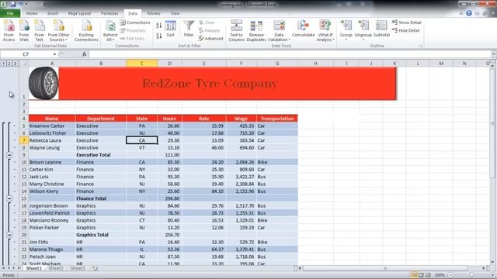The image size is (497, 279).
Task: Sort Z to A descending
Action: click(x=158, y=36)
